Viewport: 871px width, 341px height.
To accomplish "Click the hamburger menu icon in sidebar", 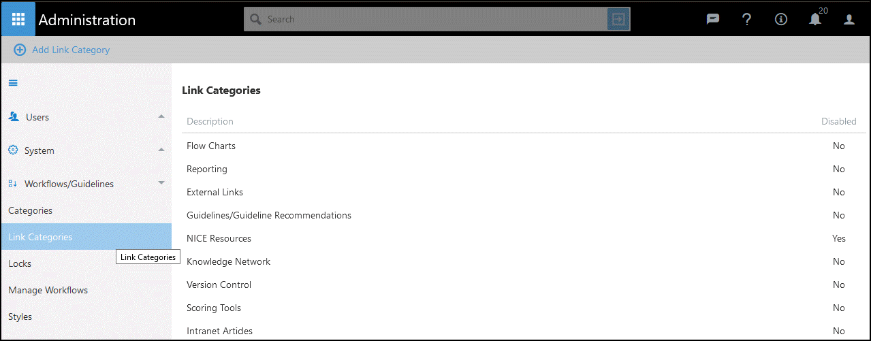I will pos(13,83).
